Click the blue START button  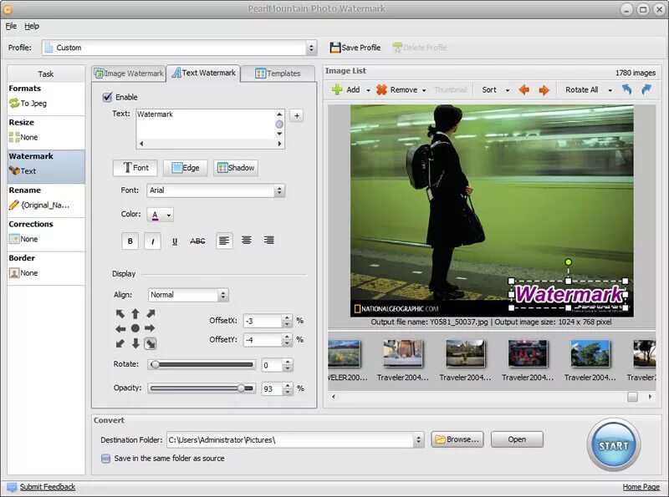[614, 445]
